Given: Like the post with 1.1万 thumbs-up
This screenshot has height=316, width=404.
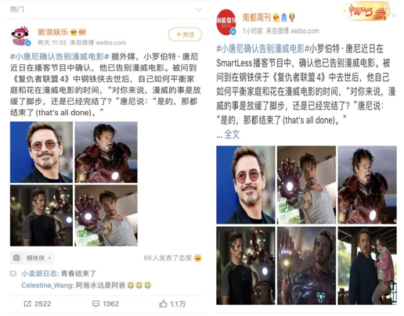Looking at the screenshot, I should coord(163,303).
